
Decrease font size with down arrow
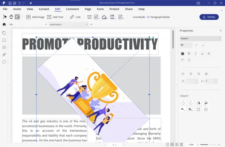point(203,45)
